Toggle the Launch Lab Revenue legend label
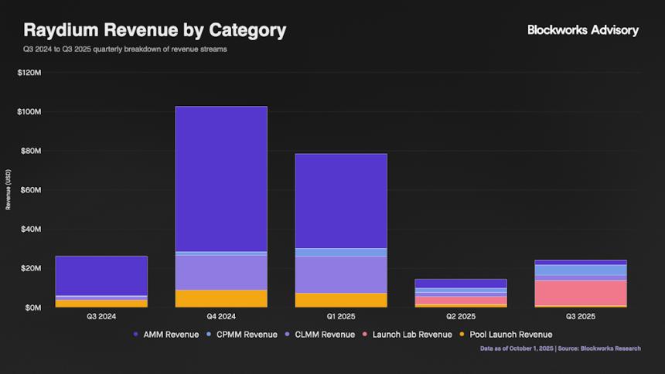 coord(411,335)
